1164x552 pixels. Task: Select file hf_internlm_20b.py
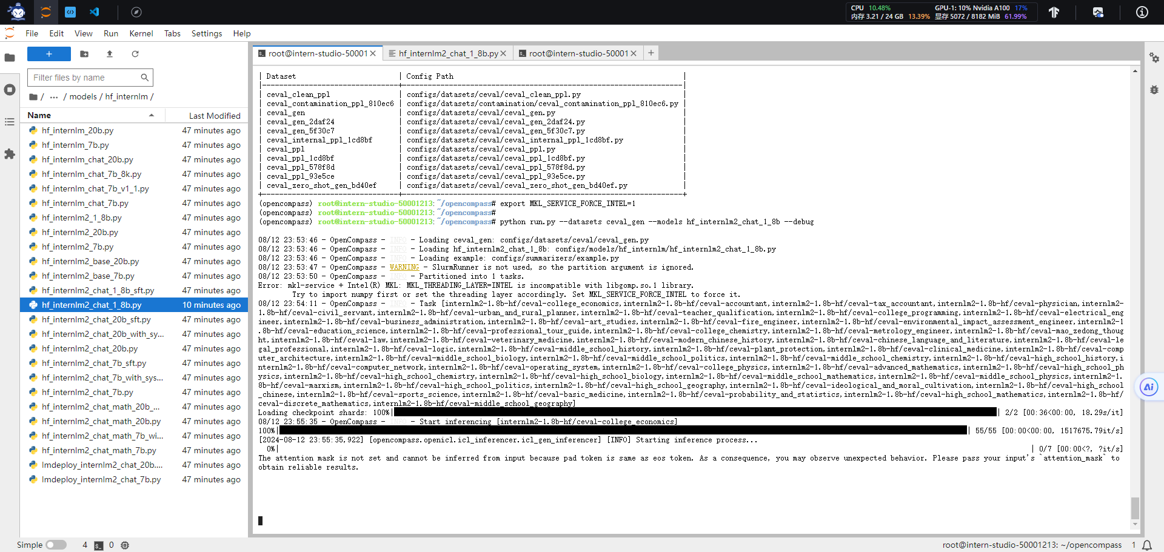click(x=134, y=130)
